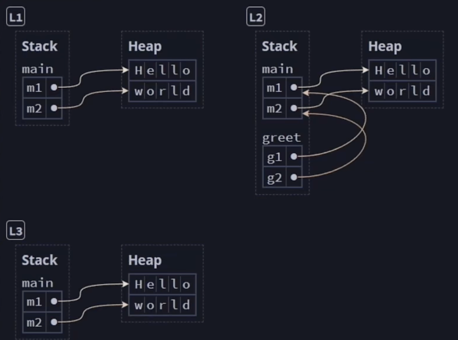Click the m2 pointer dot in diagram L3
The image size is (458, 340).
click(54, 322)
